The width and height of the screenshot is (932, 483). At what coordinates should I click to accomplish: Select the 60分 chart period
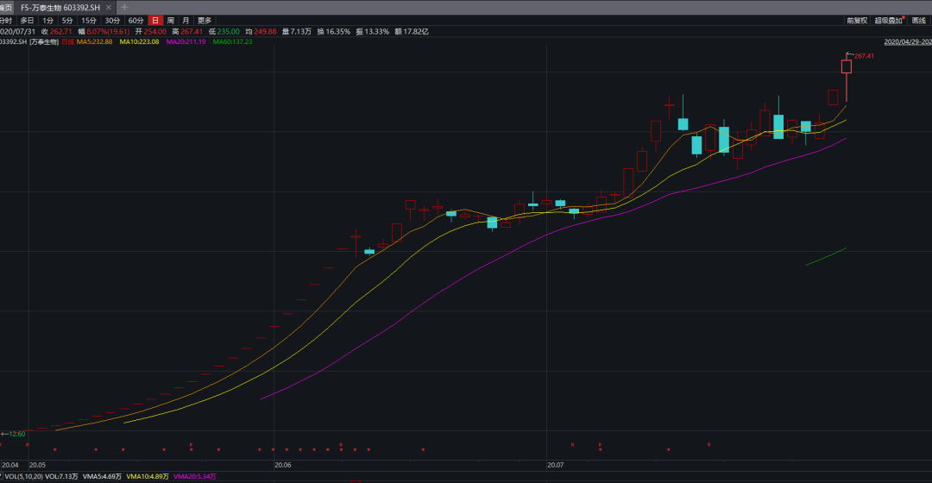(x=135, y=20)
